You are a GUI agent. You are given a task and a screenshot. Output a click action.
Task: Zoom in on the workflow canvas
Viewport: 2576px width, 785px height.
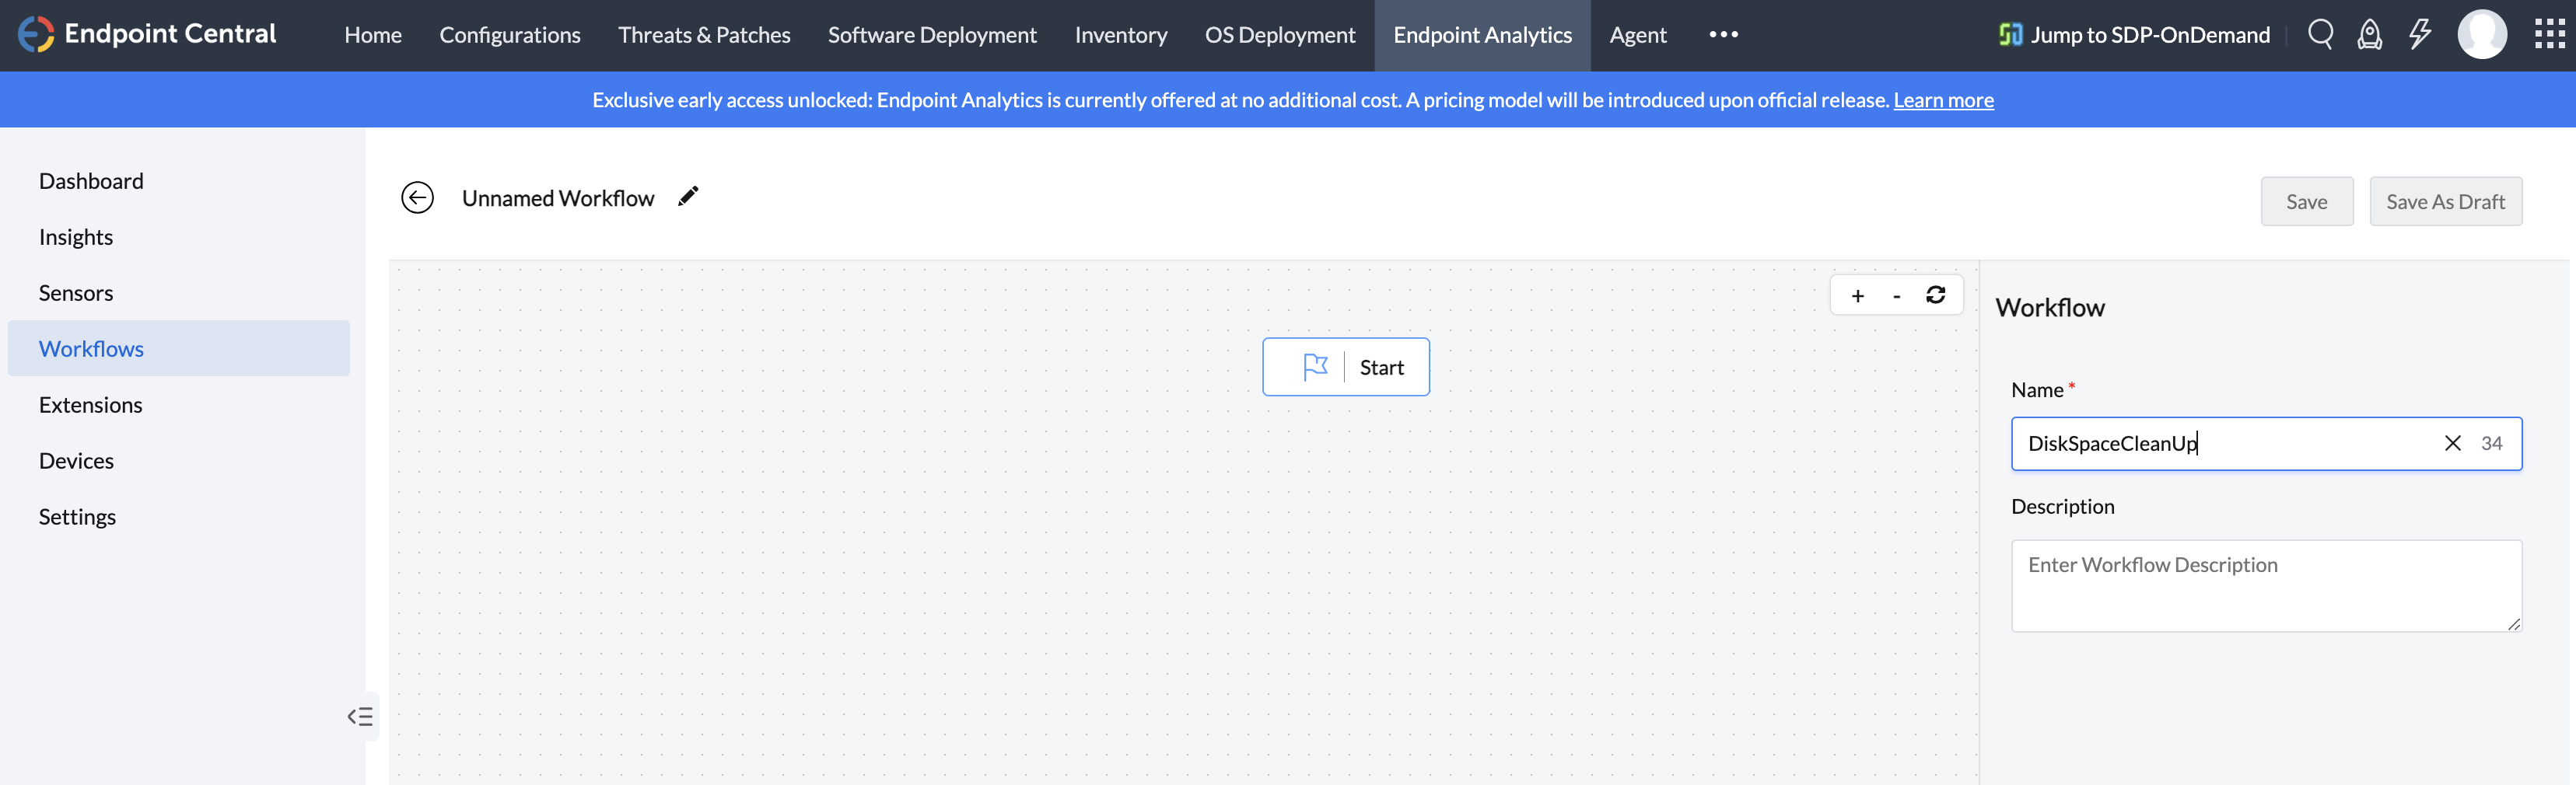[1857, 295]
